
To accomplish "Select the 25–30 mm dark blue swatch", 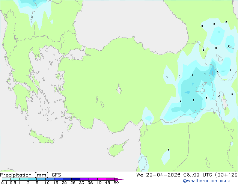I will [x=76, y=179].
